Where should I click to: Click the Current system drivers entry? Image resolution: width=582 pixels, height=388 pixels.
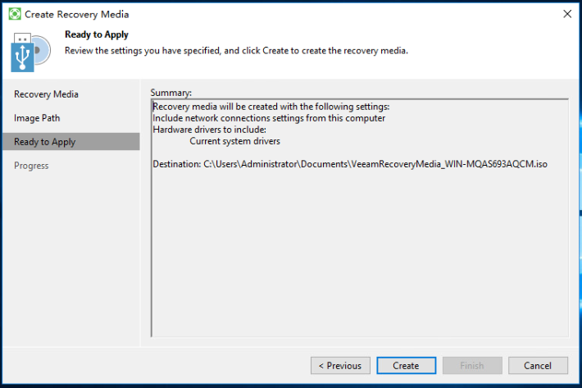[235, 141]
